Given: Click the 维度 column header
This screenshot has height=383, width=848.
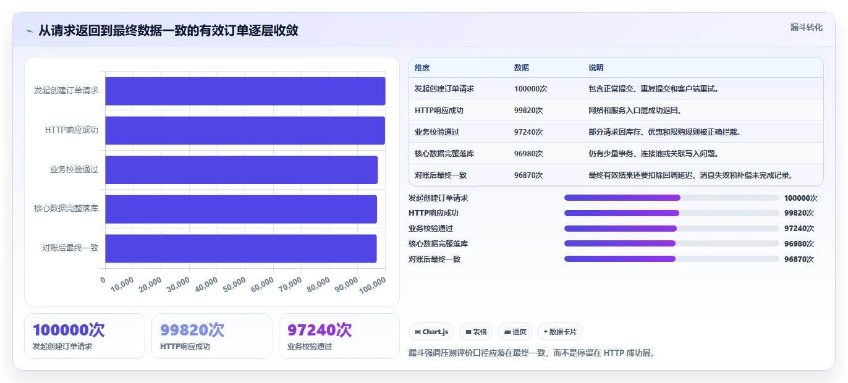Looking at the screenshot, I should click(422, 68).
